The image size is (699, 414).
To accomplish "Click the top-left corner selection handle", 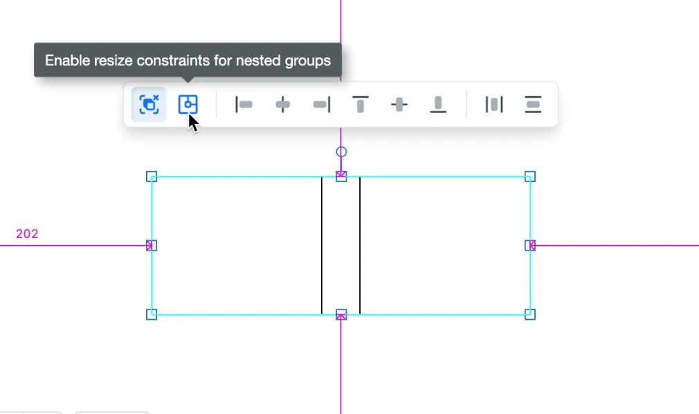I will [x=152, y=177].
